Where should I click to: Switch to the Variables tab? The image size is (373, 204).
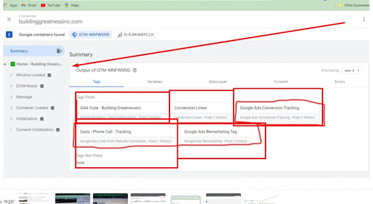(x=155, y=82)
